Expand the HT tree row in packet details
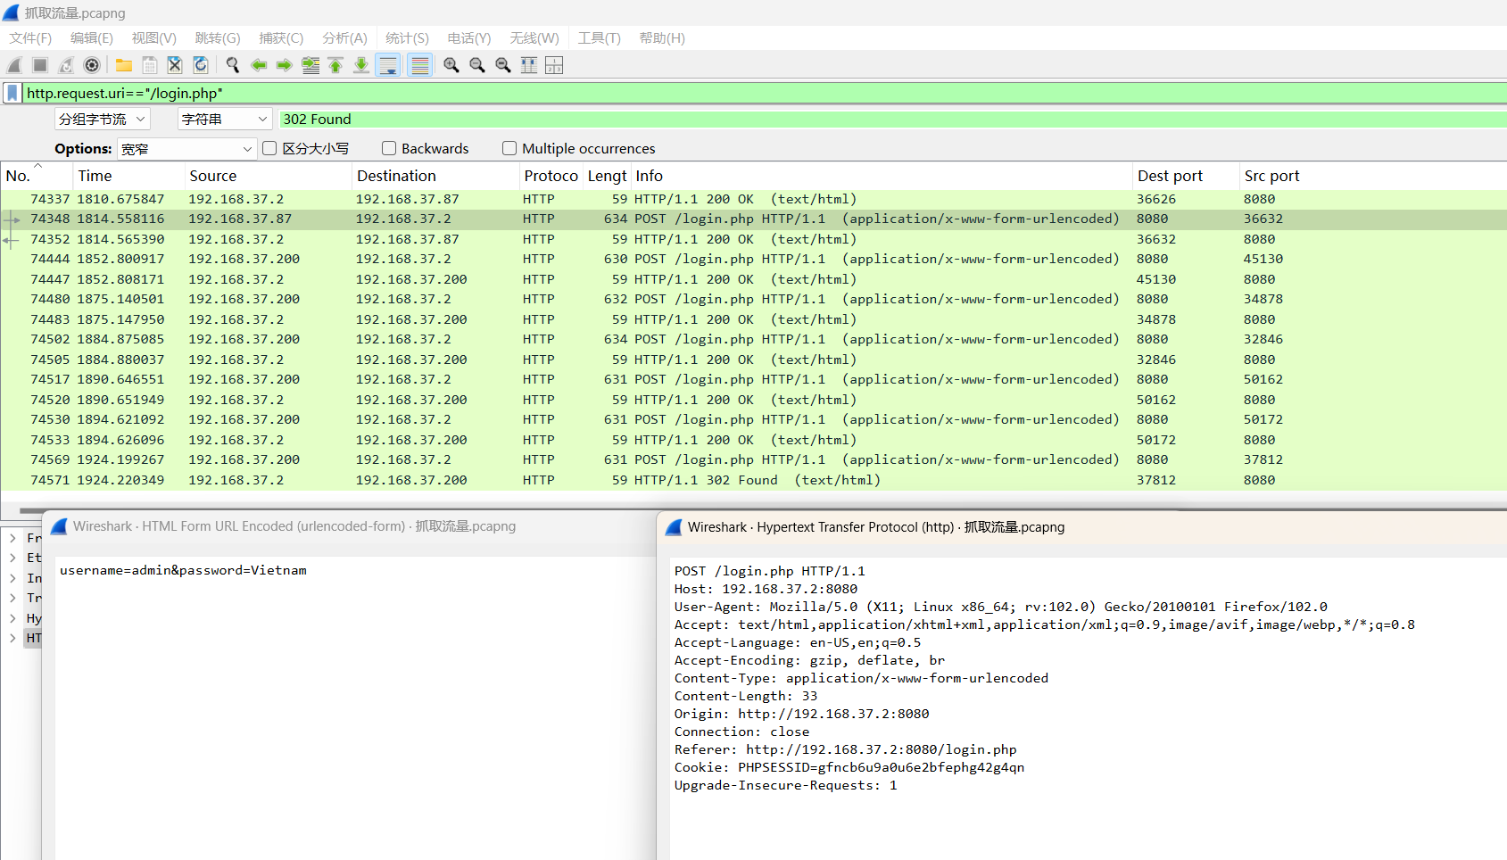This screenshot has height=860, width=1507. tap(12, 638)
